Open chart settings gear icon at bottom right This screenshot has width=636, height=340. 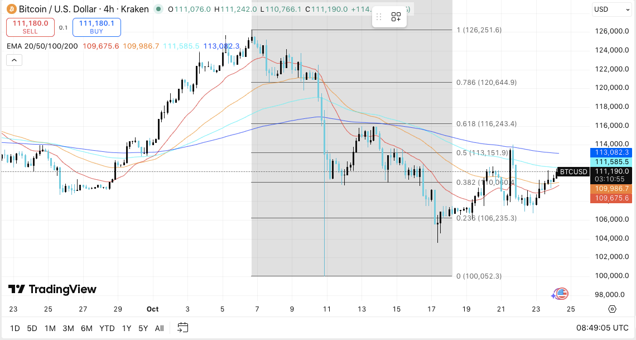pos(612,309)
